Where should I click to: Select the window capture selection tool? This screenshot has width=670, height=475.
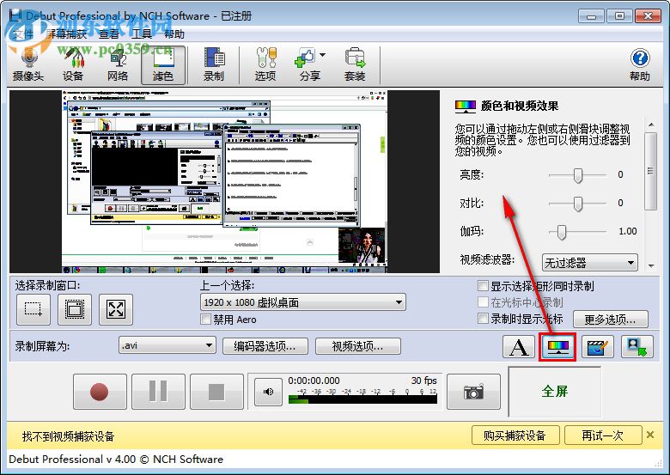pyautogui.click(x=75, y=309)
